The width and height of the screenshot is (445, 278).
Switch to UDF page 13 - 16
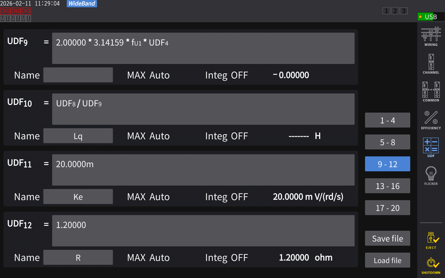point(387,186)
